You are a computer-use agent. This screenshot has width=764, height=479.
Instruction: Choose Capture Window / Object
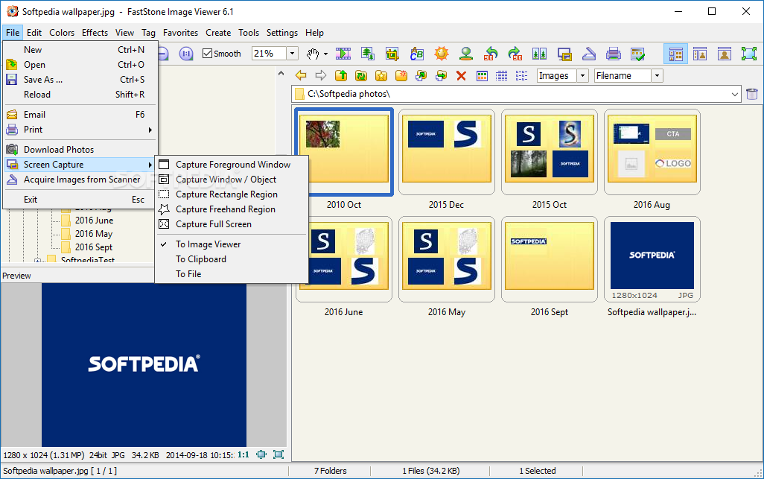tap(231, 180)
